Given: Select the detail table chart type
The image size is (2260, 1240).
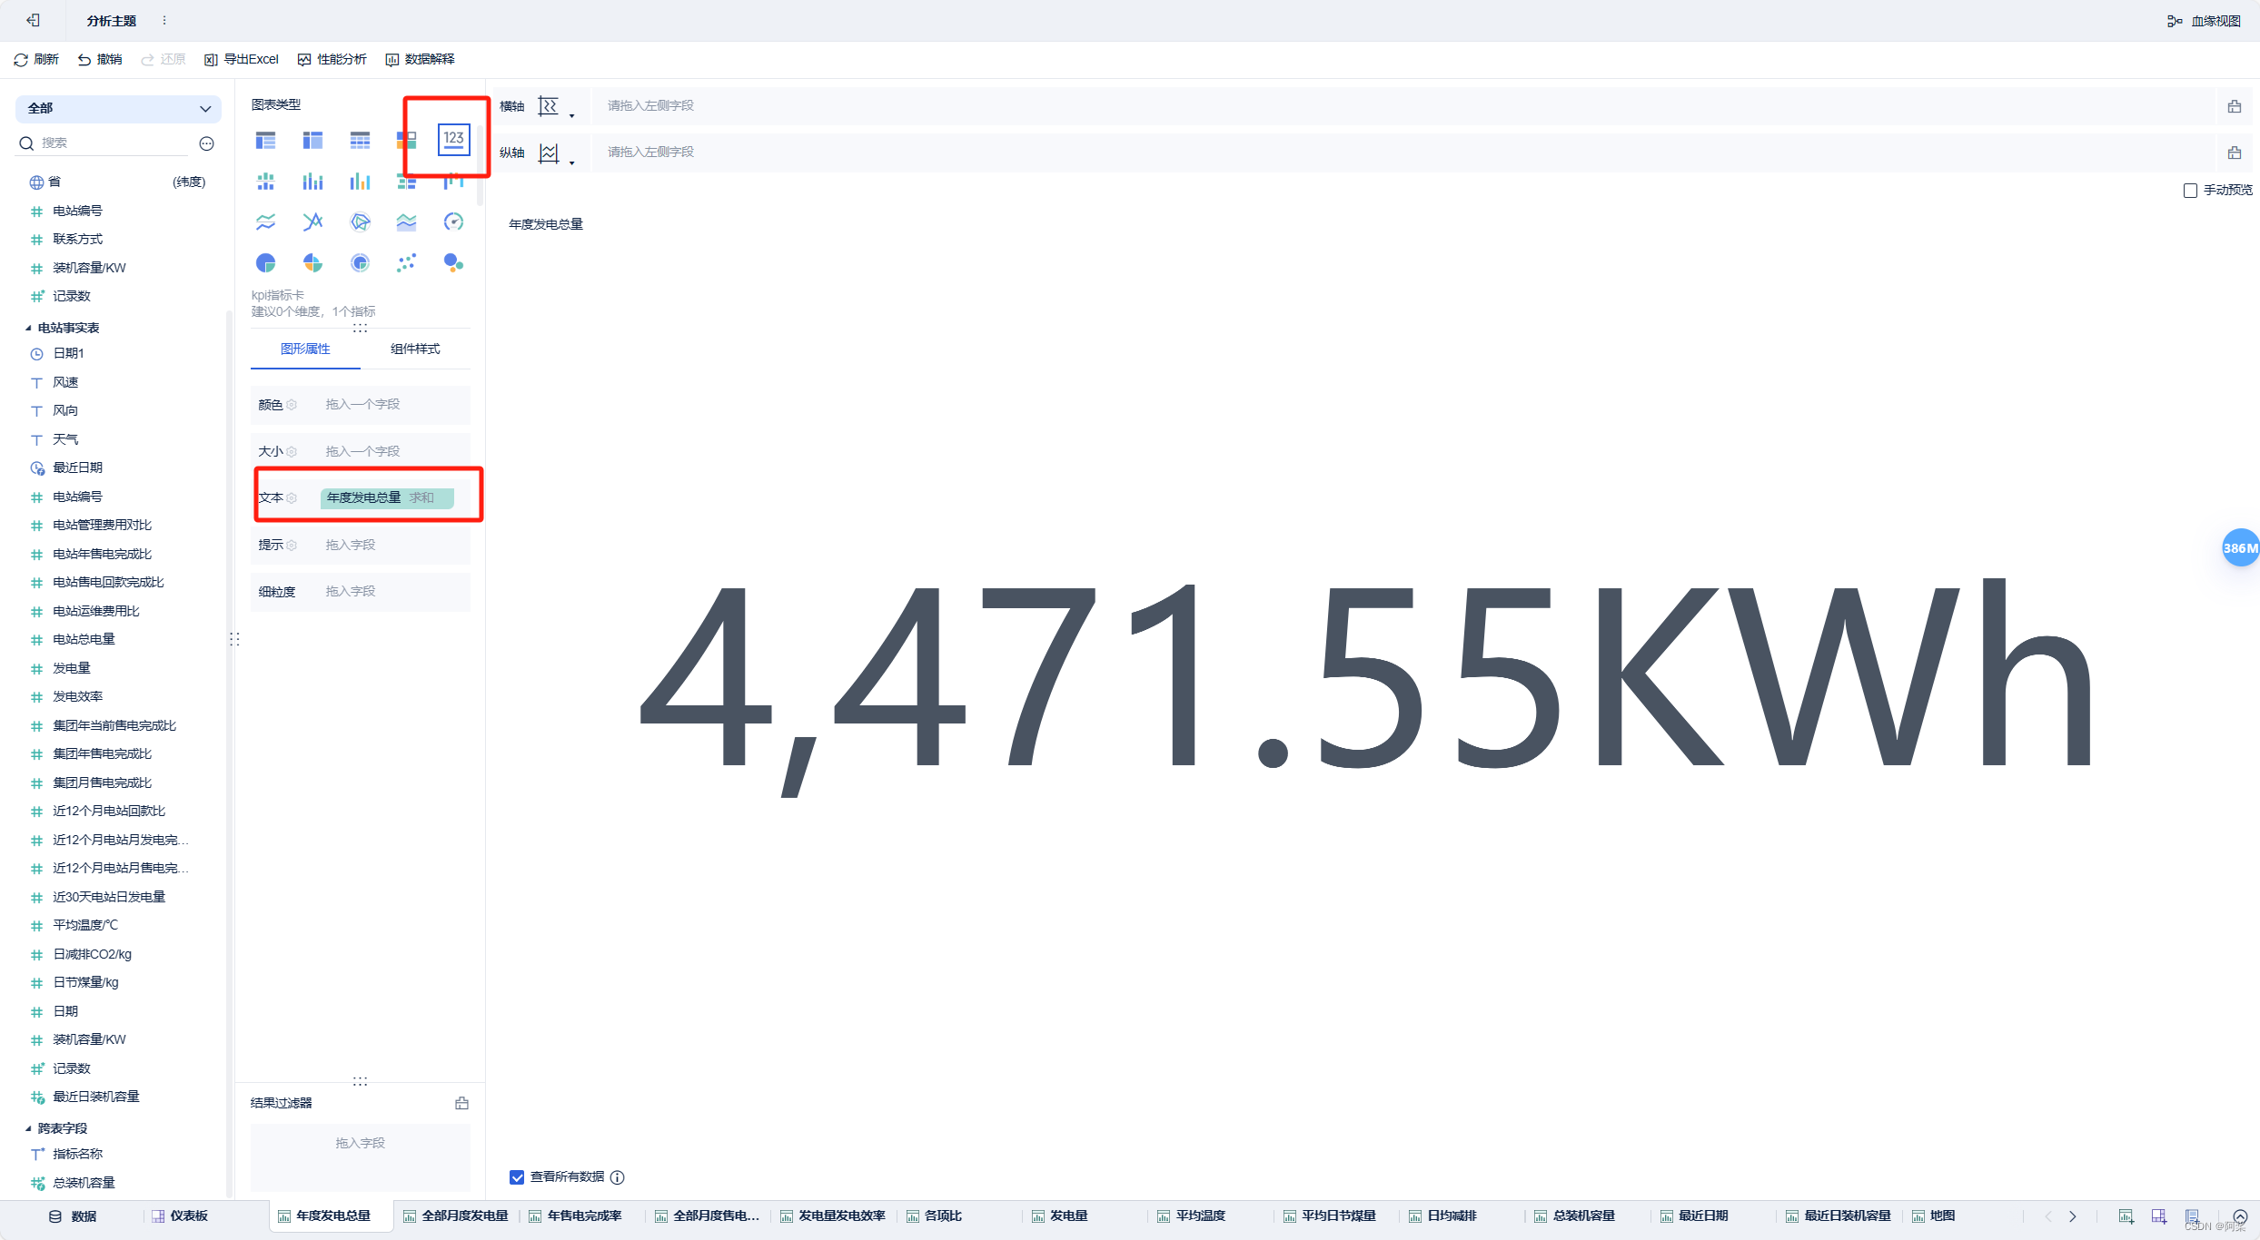Looking at the screenshot, I should 360,140.
